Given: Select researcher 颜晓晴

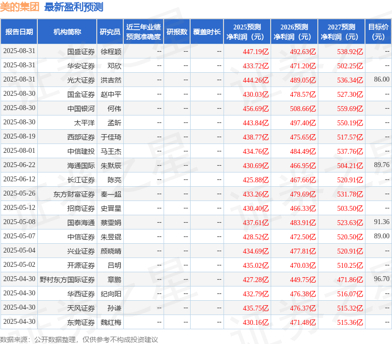Looking at the screenshot, I should pyautogui.click(x=111, y=252).
